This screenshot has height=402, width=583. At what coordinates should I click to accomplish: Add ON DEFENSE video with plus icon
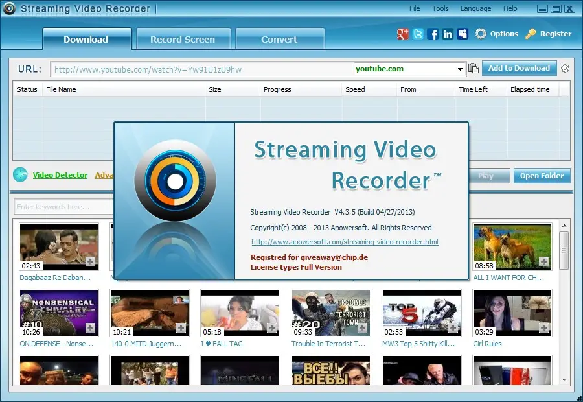(x=90, y=327)
